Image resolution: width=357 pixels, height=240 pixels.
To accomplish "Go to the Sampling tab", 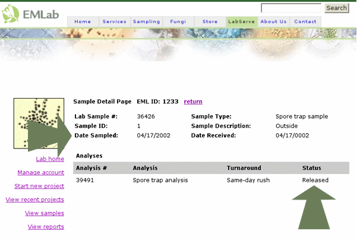I will (146, 21).
